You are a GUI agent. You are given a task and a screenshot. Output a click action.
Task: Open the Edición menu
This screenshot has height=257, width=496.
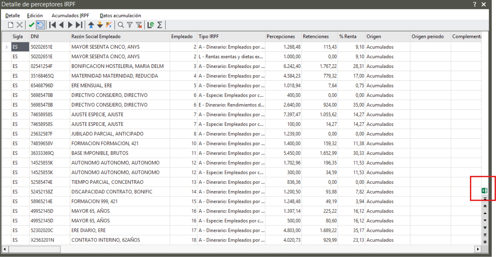35,15
